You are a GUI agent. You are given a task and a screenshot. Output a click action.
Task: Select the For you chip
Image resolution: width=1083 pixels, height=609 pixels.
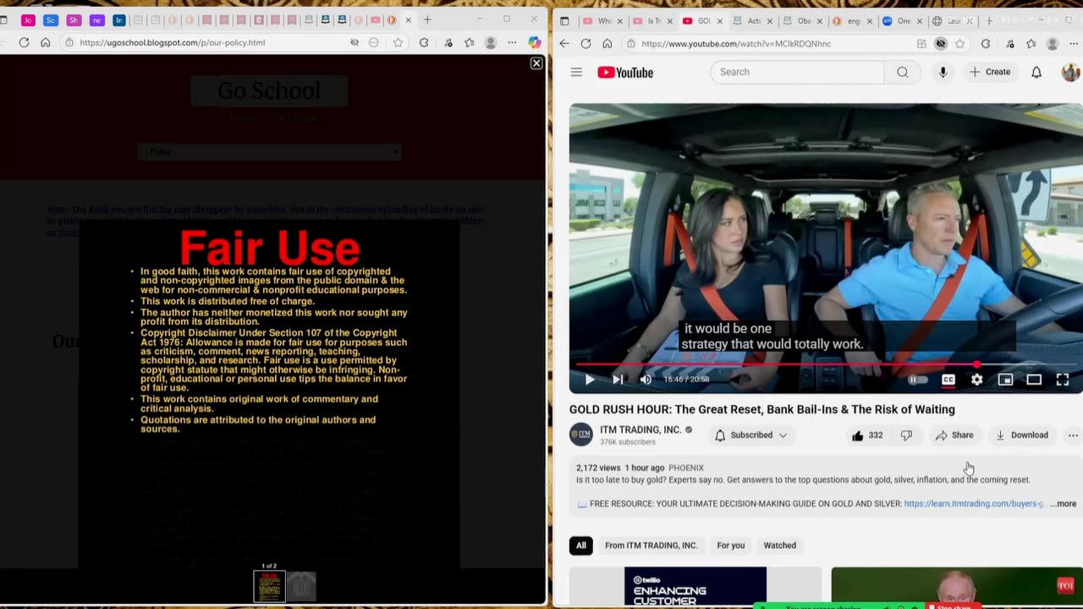(x=731, y=546)
